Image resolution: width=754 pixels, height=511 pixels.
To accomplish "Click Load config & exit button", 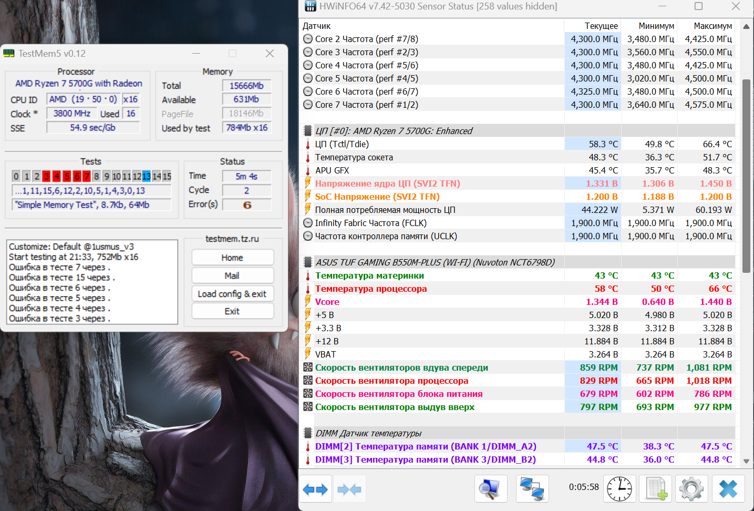I will pyautogui.click(x=232, y=294).
